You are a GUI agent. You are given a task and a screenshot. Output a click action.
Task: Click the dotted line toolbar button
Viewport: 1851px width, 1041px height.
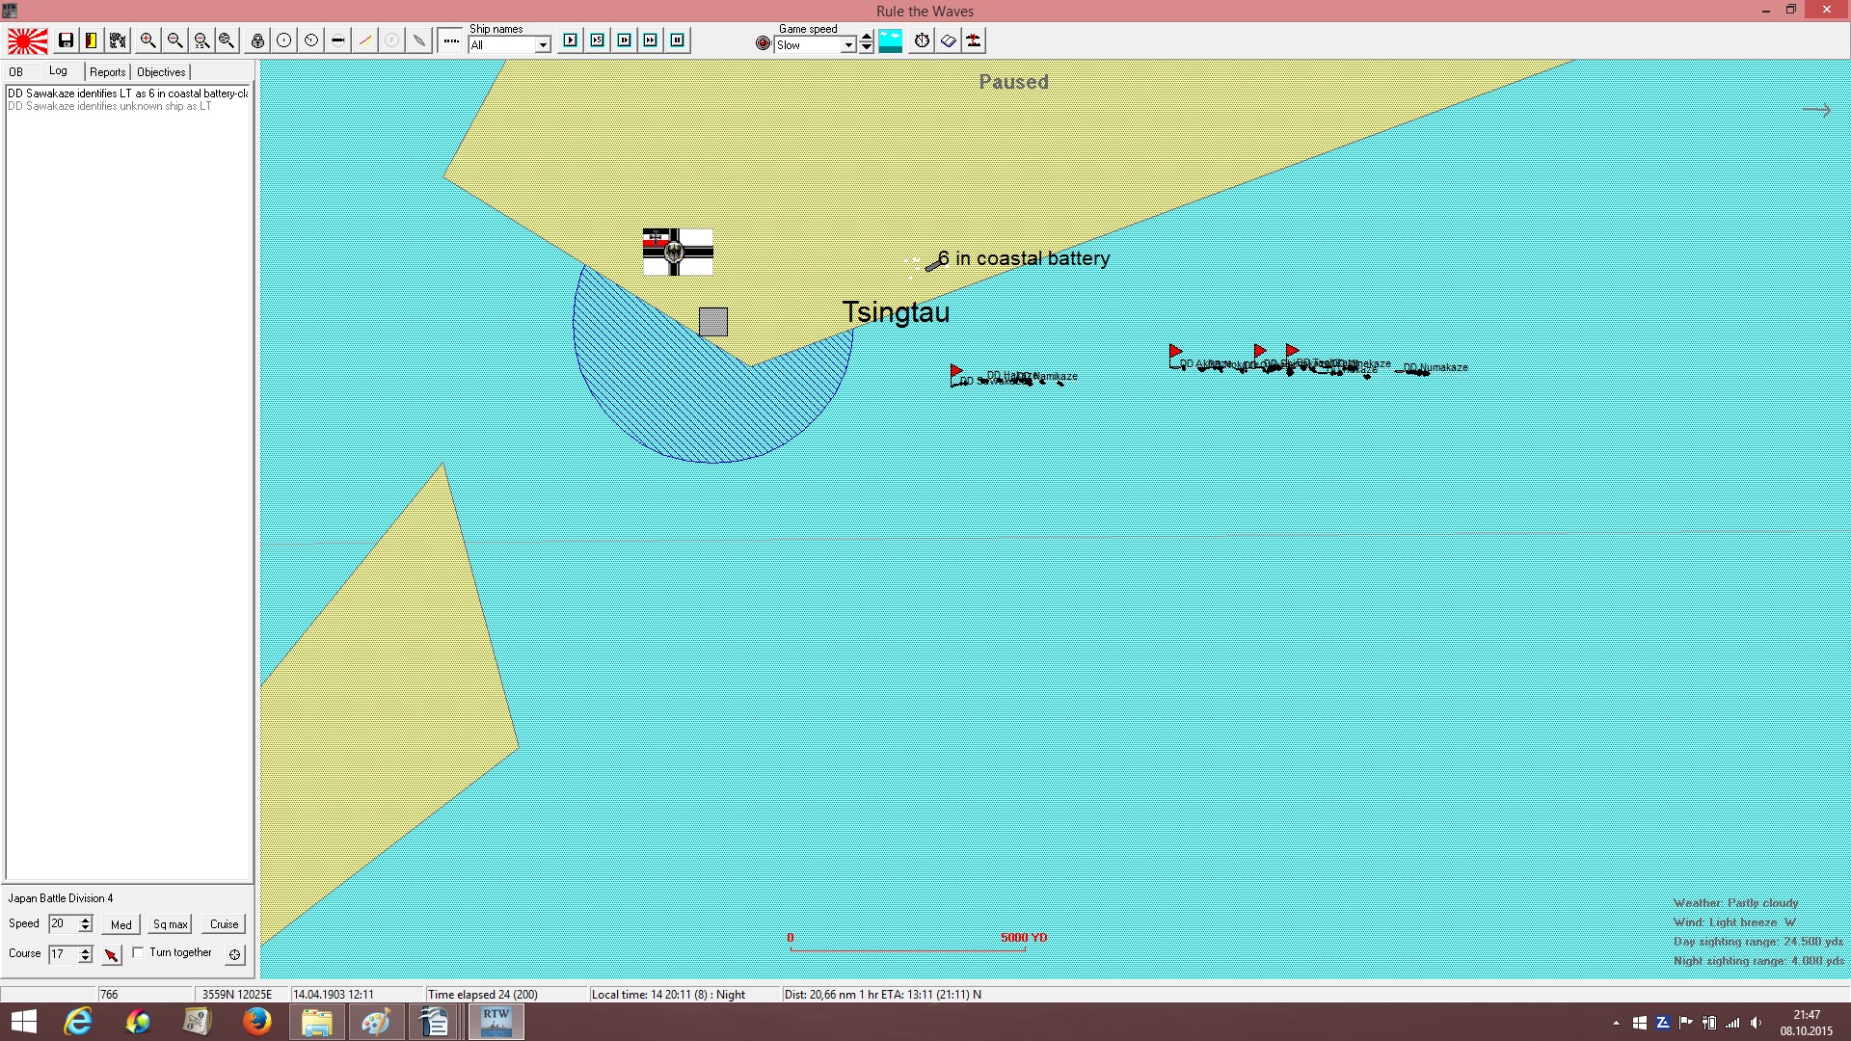coord(451,40)
